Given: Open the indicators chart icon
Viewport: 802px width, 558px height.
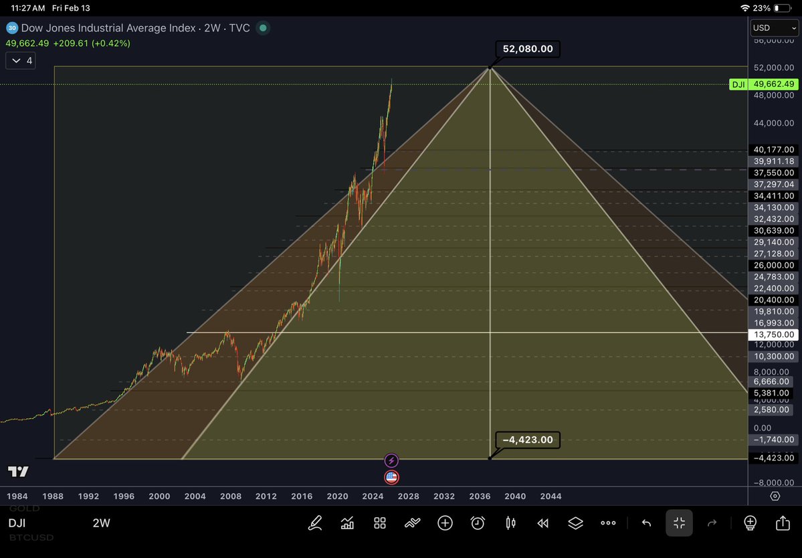Looking at the screenshot, I should tap(347, 523).
